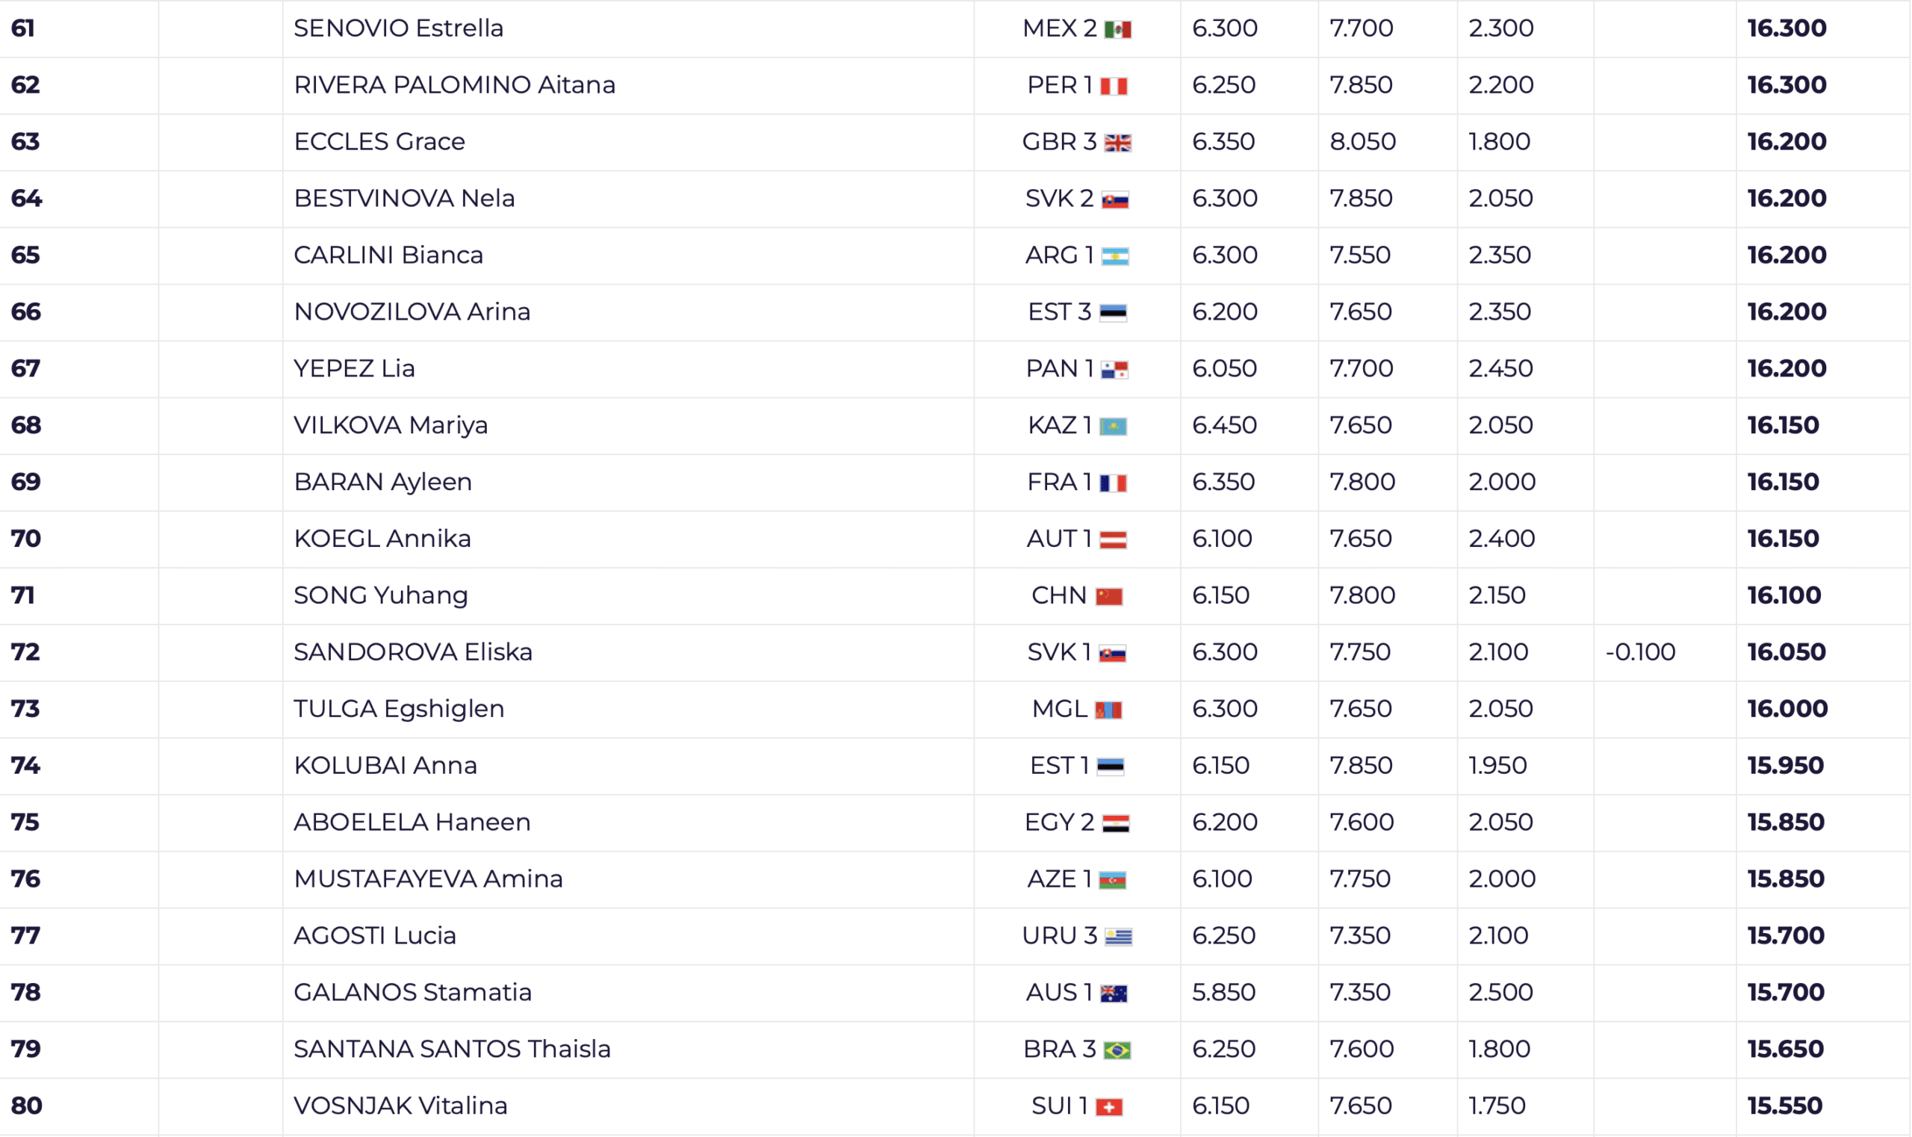
Task: Select the SANDOROVA Eliska row name
Action: tap(413, 652)
